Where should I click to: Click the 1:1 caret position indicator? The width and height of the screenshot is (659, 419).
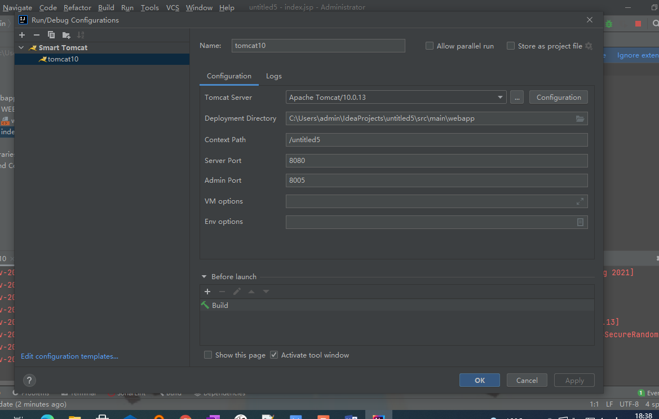point(594,404)
